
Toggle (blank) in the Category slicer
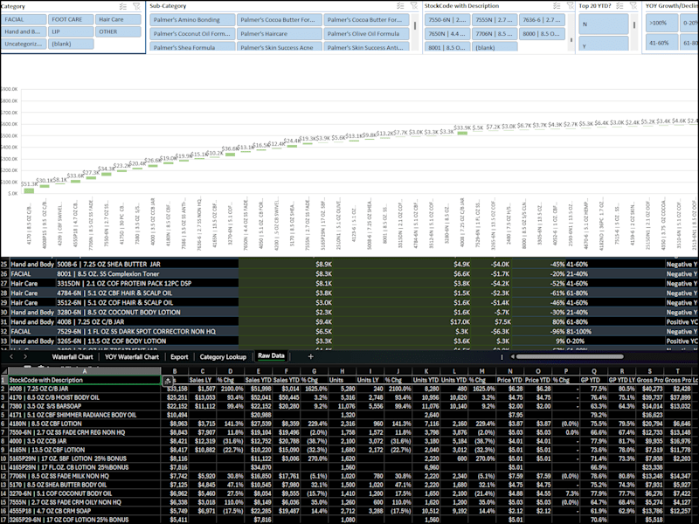(71, 44)
